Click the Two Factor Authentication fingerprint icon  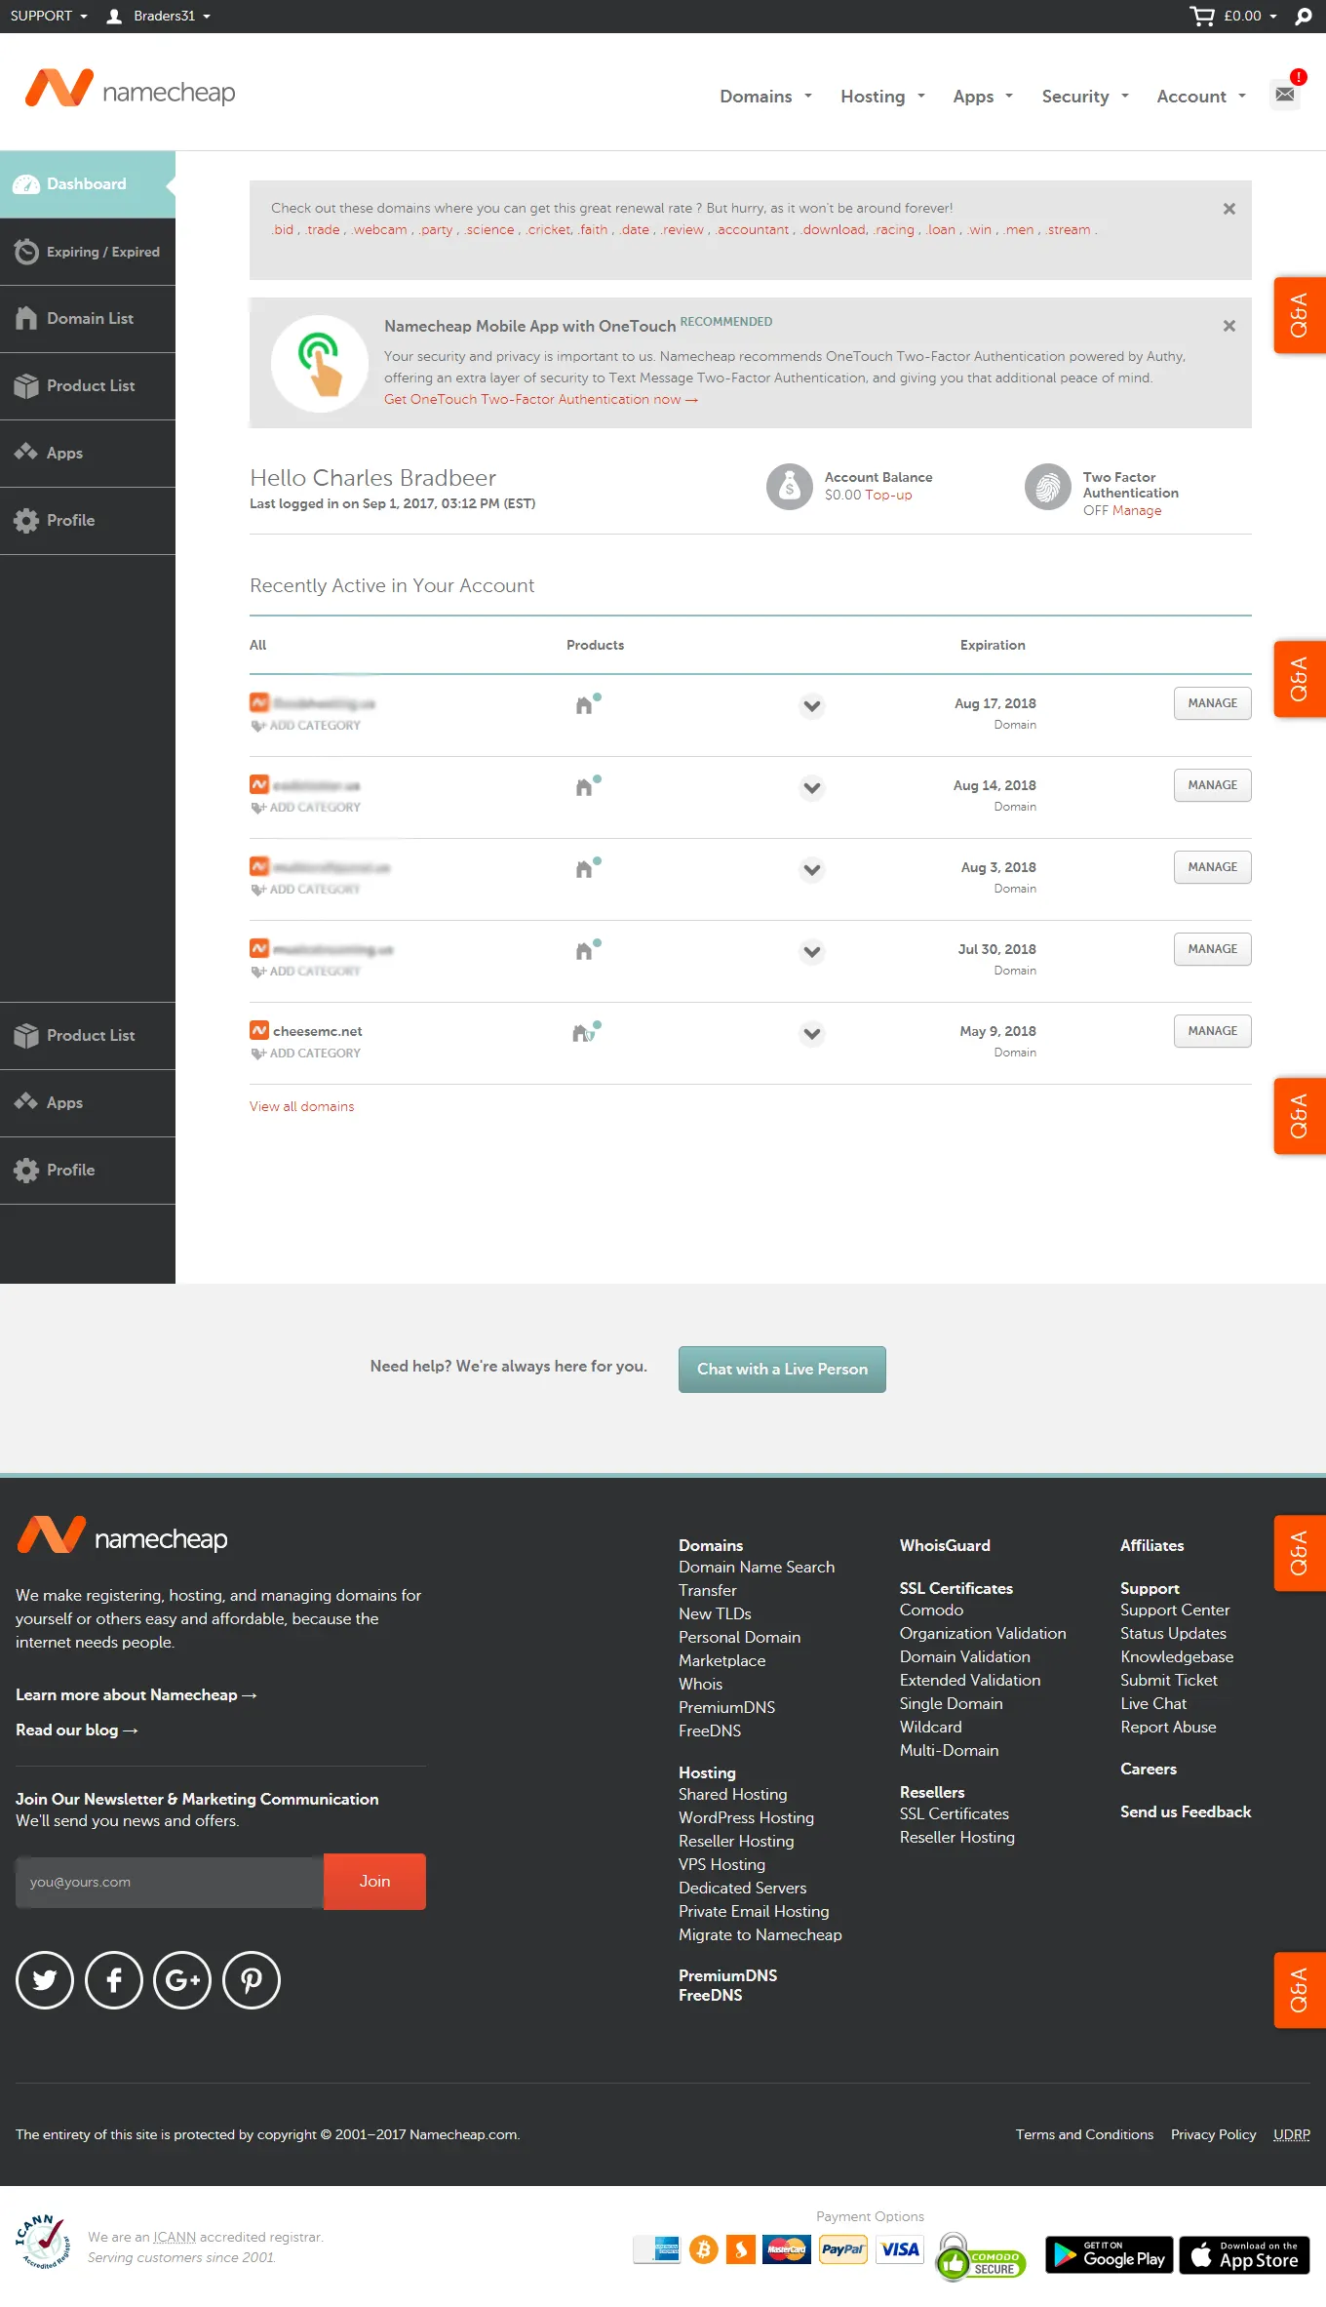point(1048,486)
